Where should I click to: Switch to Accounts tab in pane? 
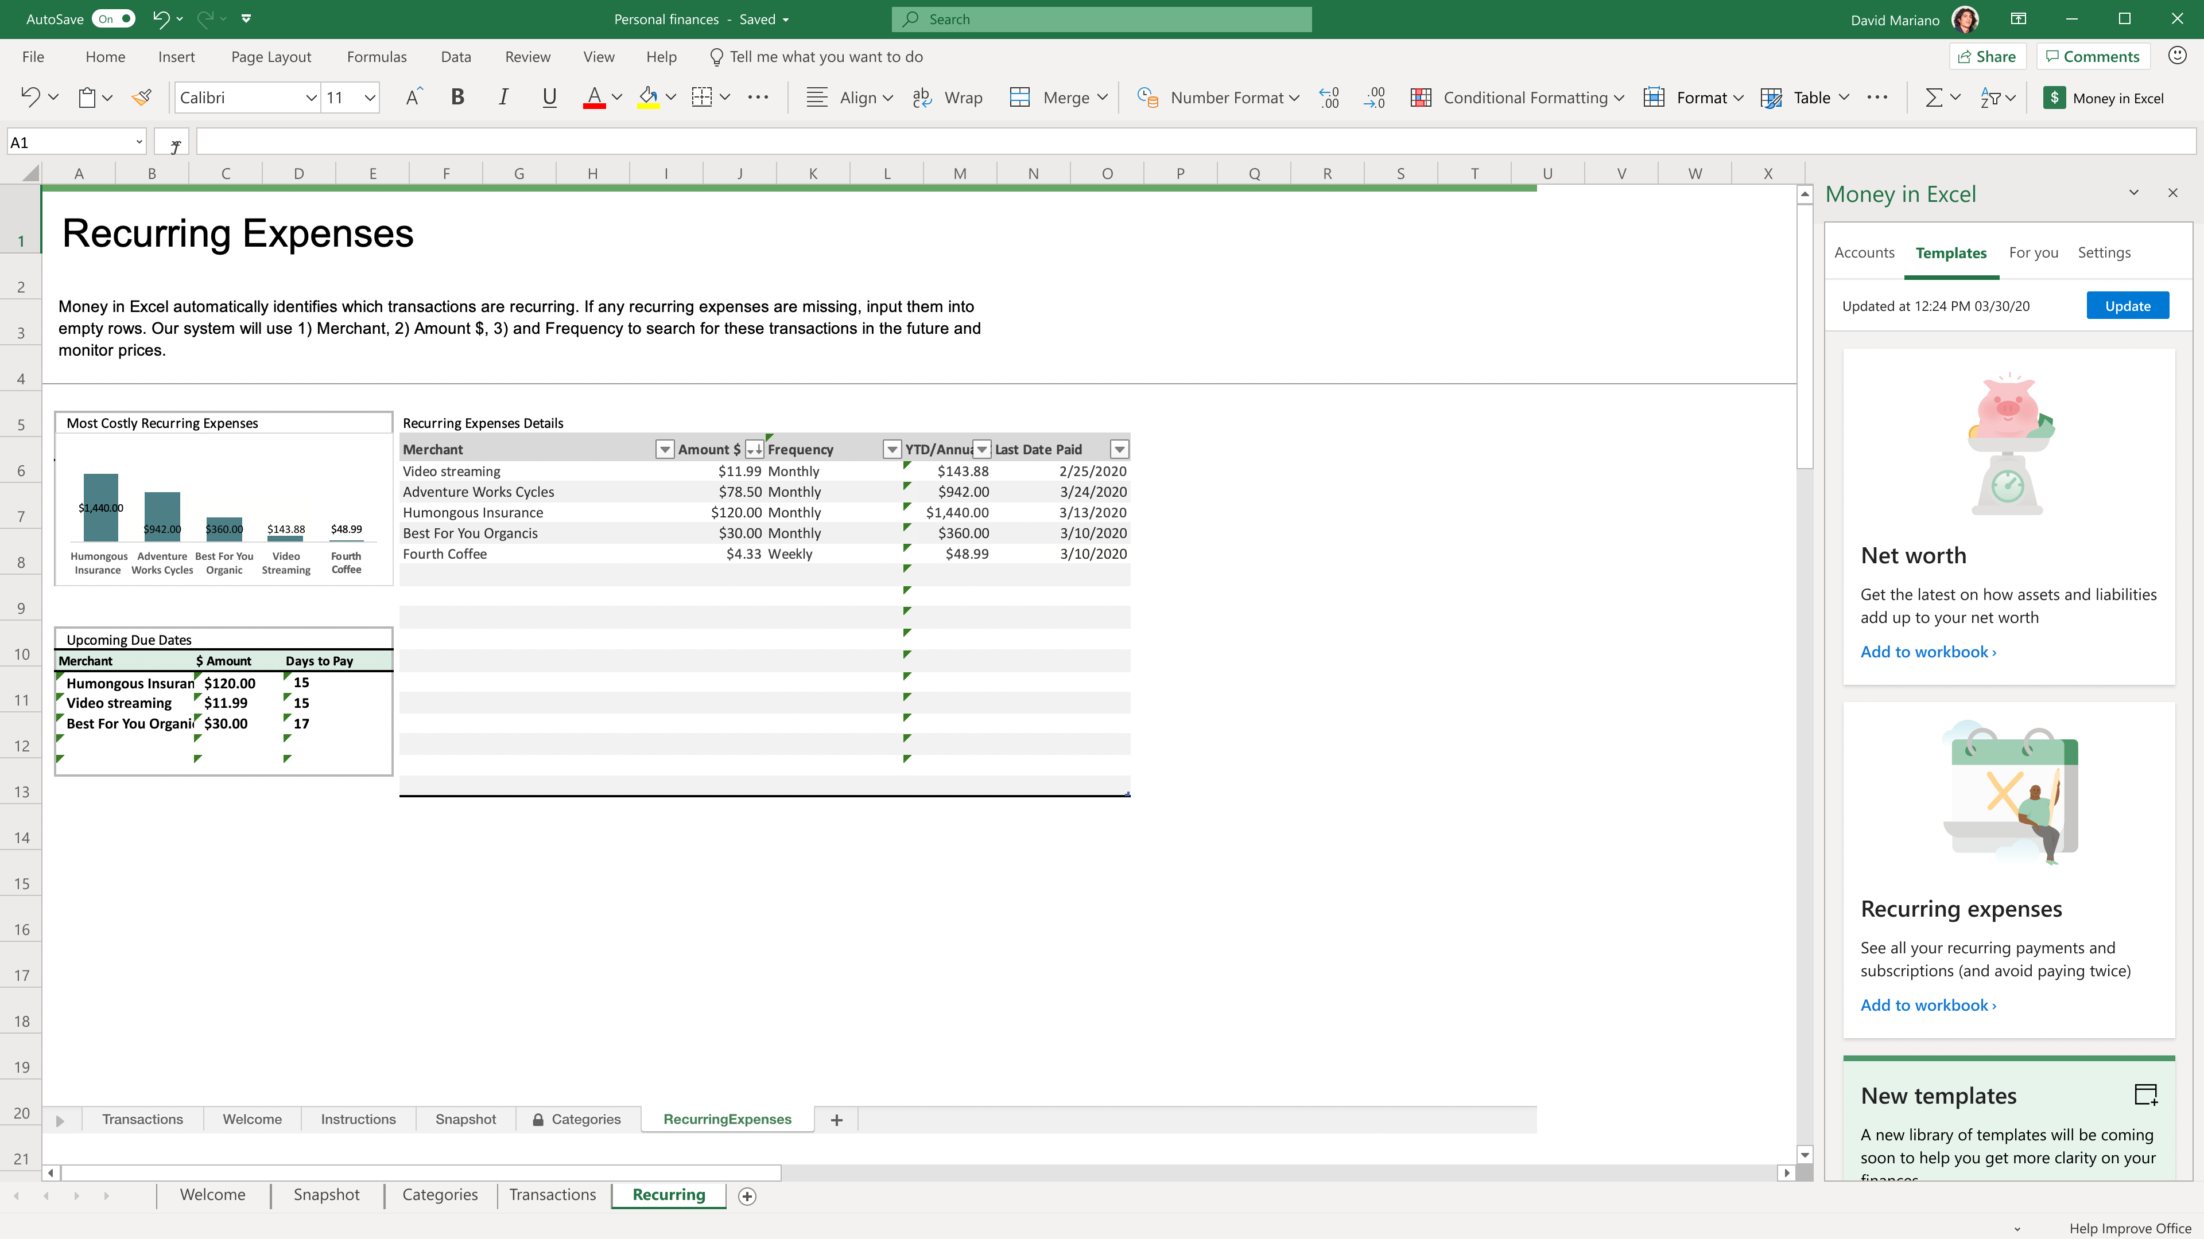tap(1864, 252)
